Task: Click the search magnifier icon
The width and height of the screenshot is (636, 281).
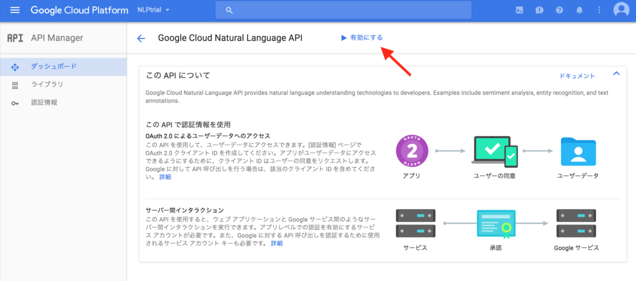Action: (229, 11)
